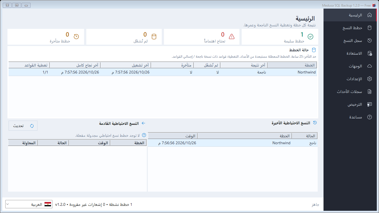Click the blue info icon beside the no-schedules message

(x=144, y=135)
